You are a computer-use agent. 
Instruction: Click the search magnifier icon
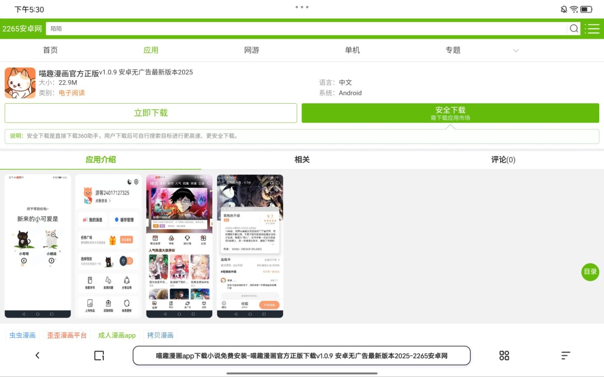(574, 29)
